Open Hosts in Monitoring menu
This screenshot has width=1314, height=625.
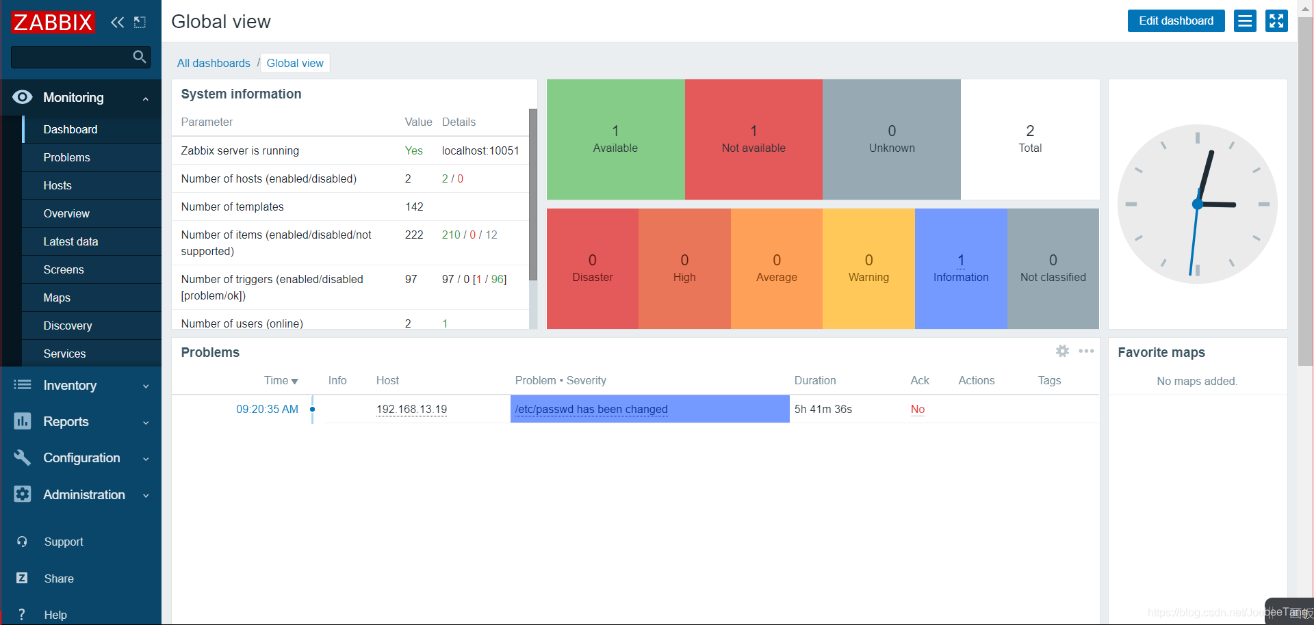pos(92,185)
